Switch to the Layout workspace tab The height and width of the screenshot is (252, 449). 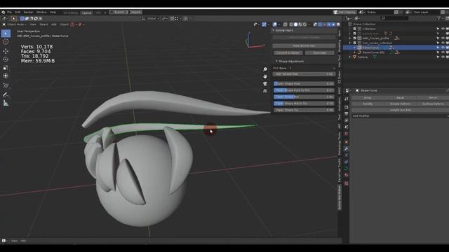tap(86, 13)
